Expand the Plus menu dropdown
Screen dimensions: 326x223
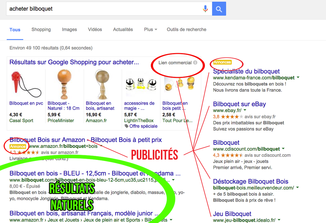(x=151, y=30)
